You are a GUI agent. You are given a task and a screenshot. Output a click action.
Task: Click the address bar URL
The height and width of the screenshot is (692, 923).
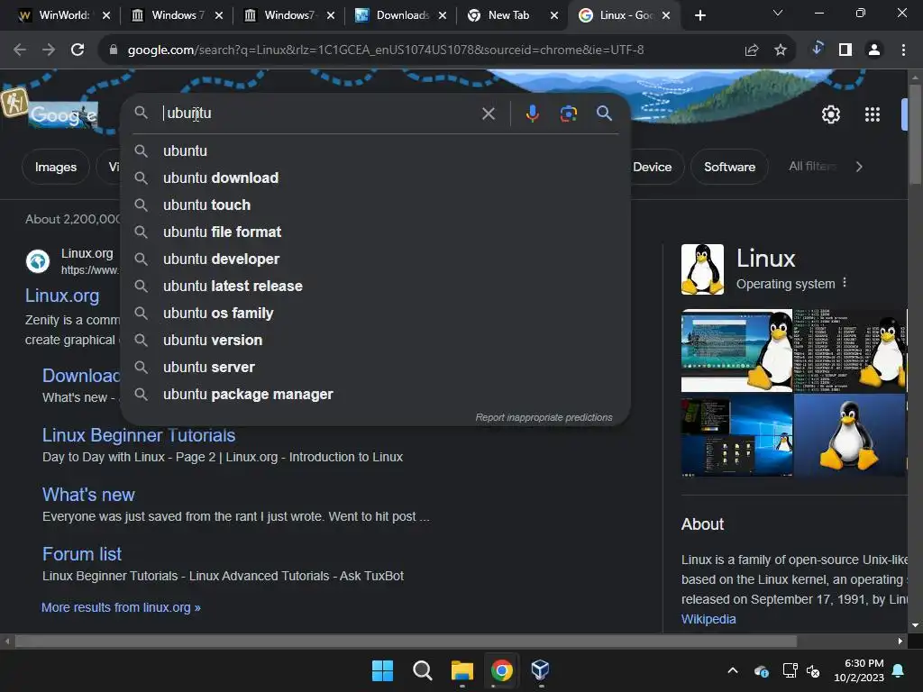pyautogui.click(x=386, y=50)
